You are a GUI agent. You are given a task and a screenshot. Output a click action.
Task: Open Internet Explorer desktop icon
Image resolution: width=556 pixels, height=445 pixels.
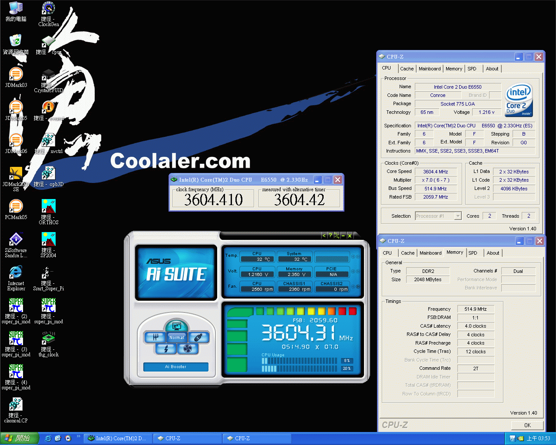pos(16,278)
